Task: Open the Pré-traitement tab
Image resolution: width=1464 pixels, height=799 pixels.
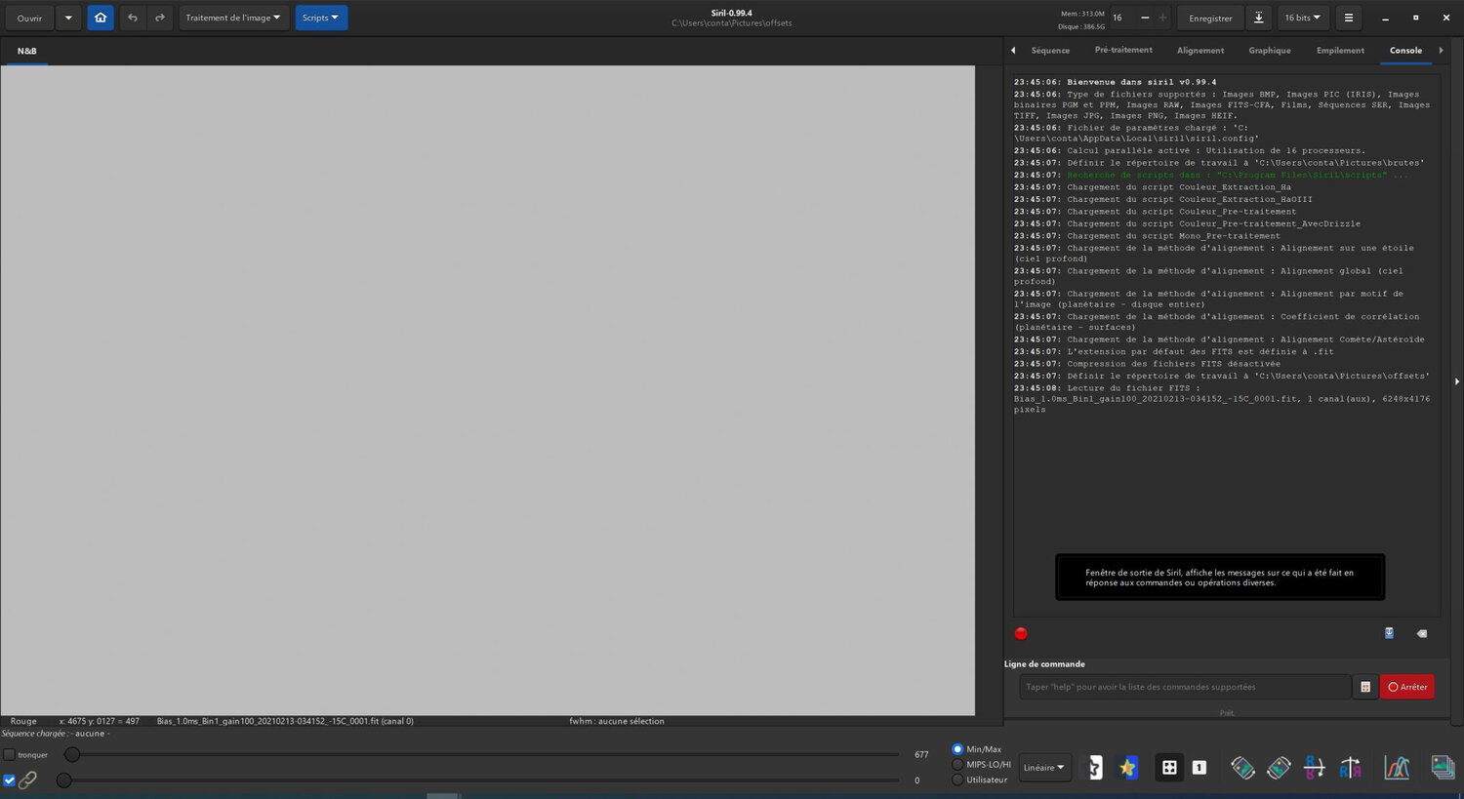Action: tap(1123, 50)
